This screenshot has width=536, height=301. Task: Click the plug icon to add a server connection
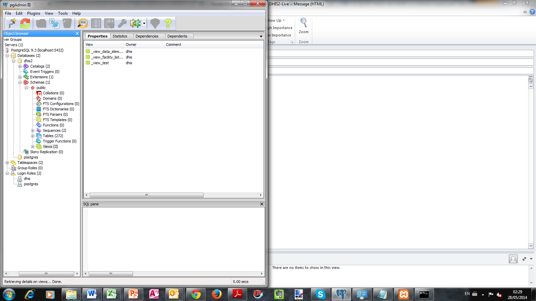pos(12,23)
